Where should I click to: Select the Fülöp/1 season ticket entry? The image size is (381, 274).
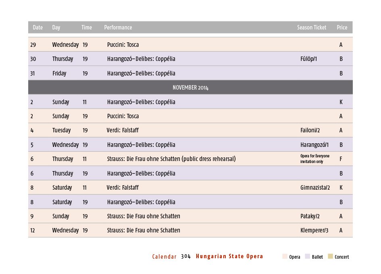point(309,59)
